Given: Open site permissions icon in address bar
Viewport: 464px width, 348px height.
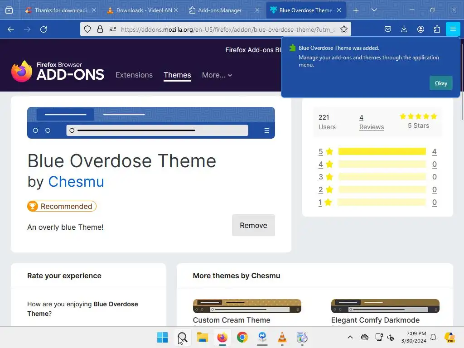Looking at the screenshot, I should pos(113,29).
